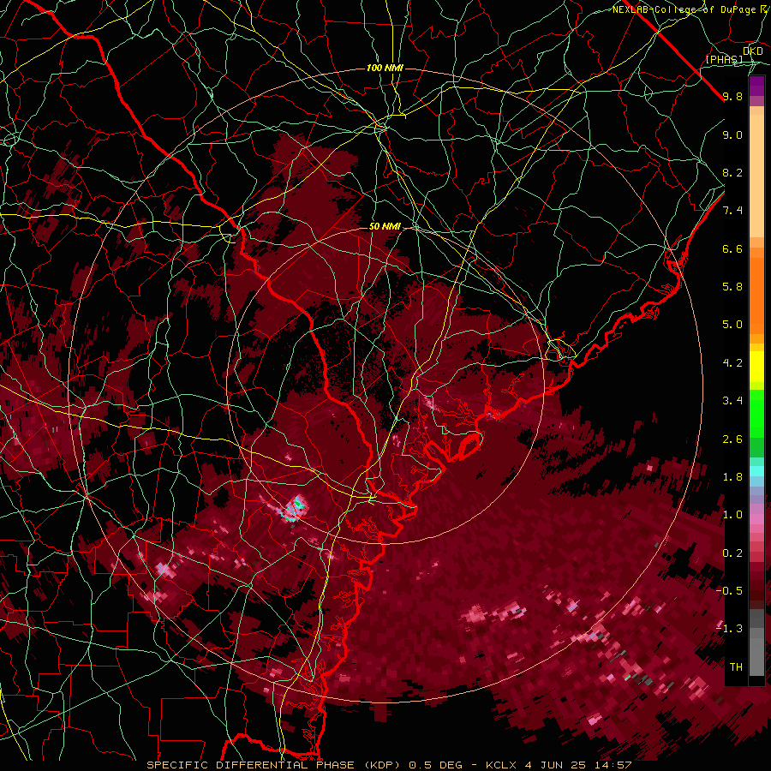Click the 0.5 DEG elevation angle text
The height and width of the screenshot is (771, 771).
click(436, 765)
